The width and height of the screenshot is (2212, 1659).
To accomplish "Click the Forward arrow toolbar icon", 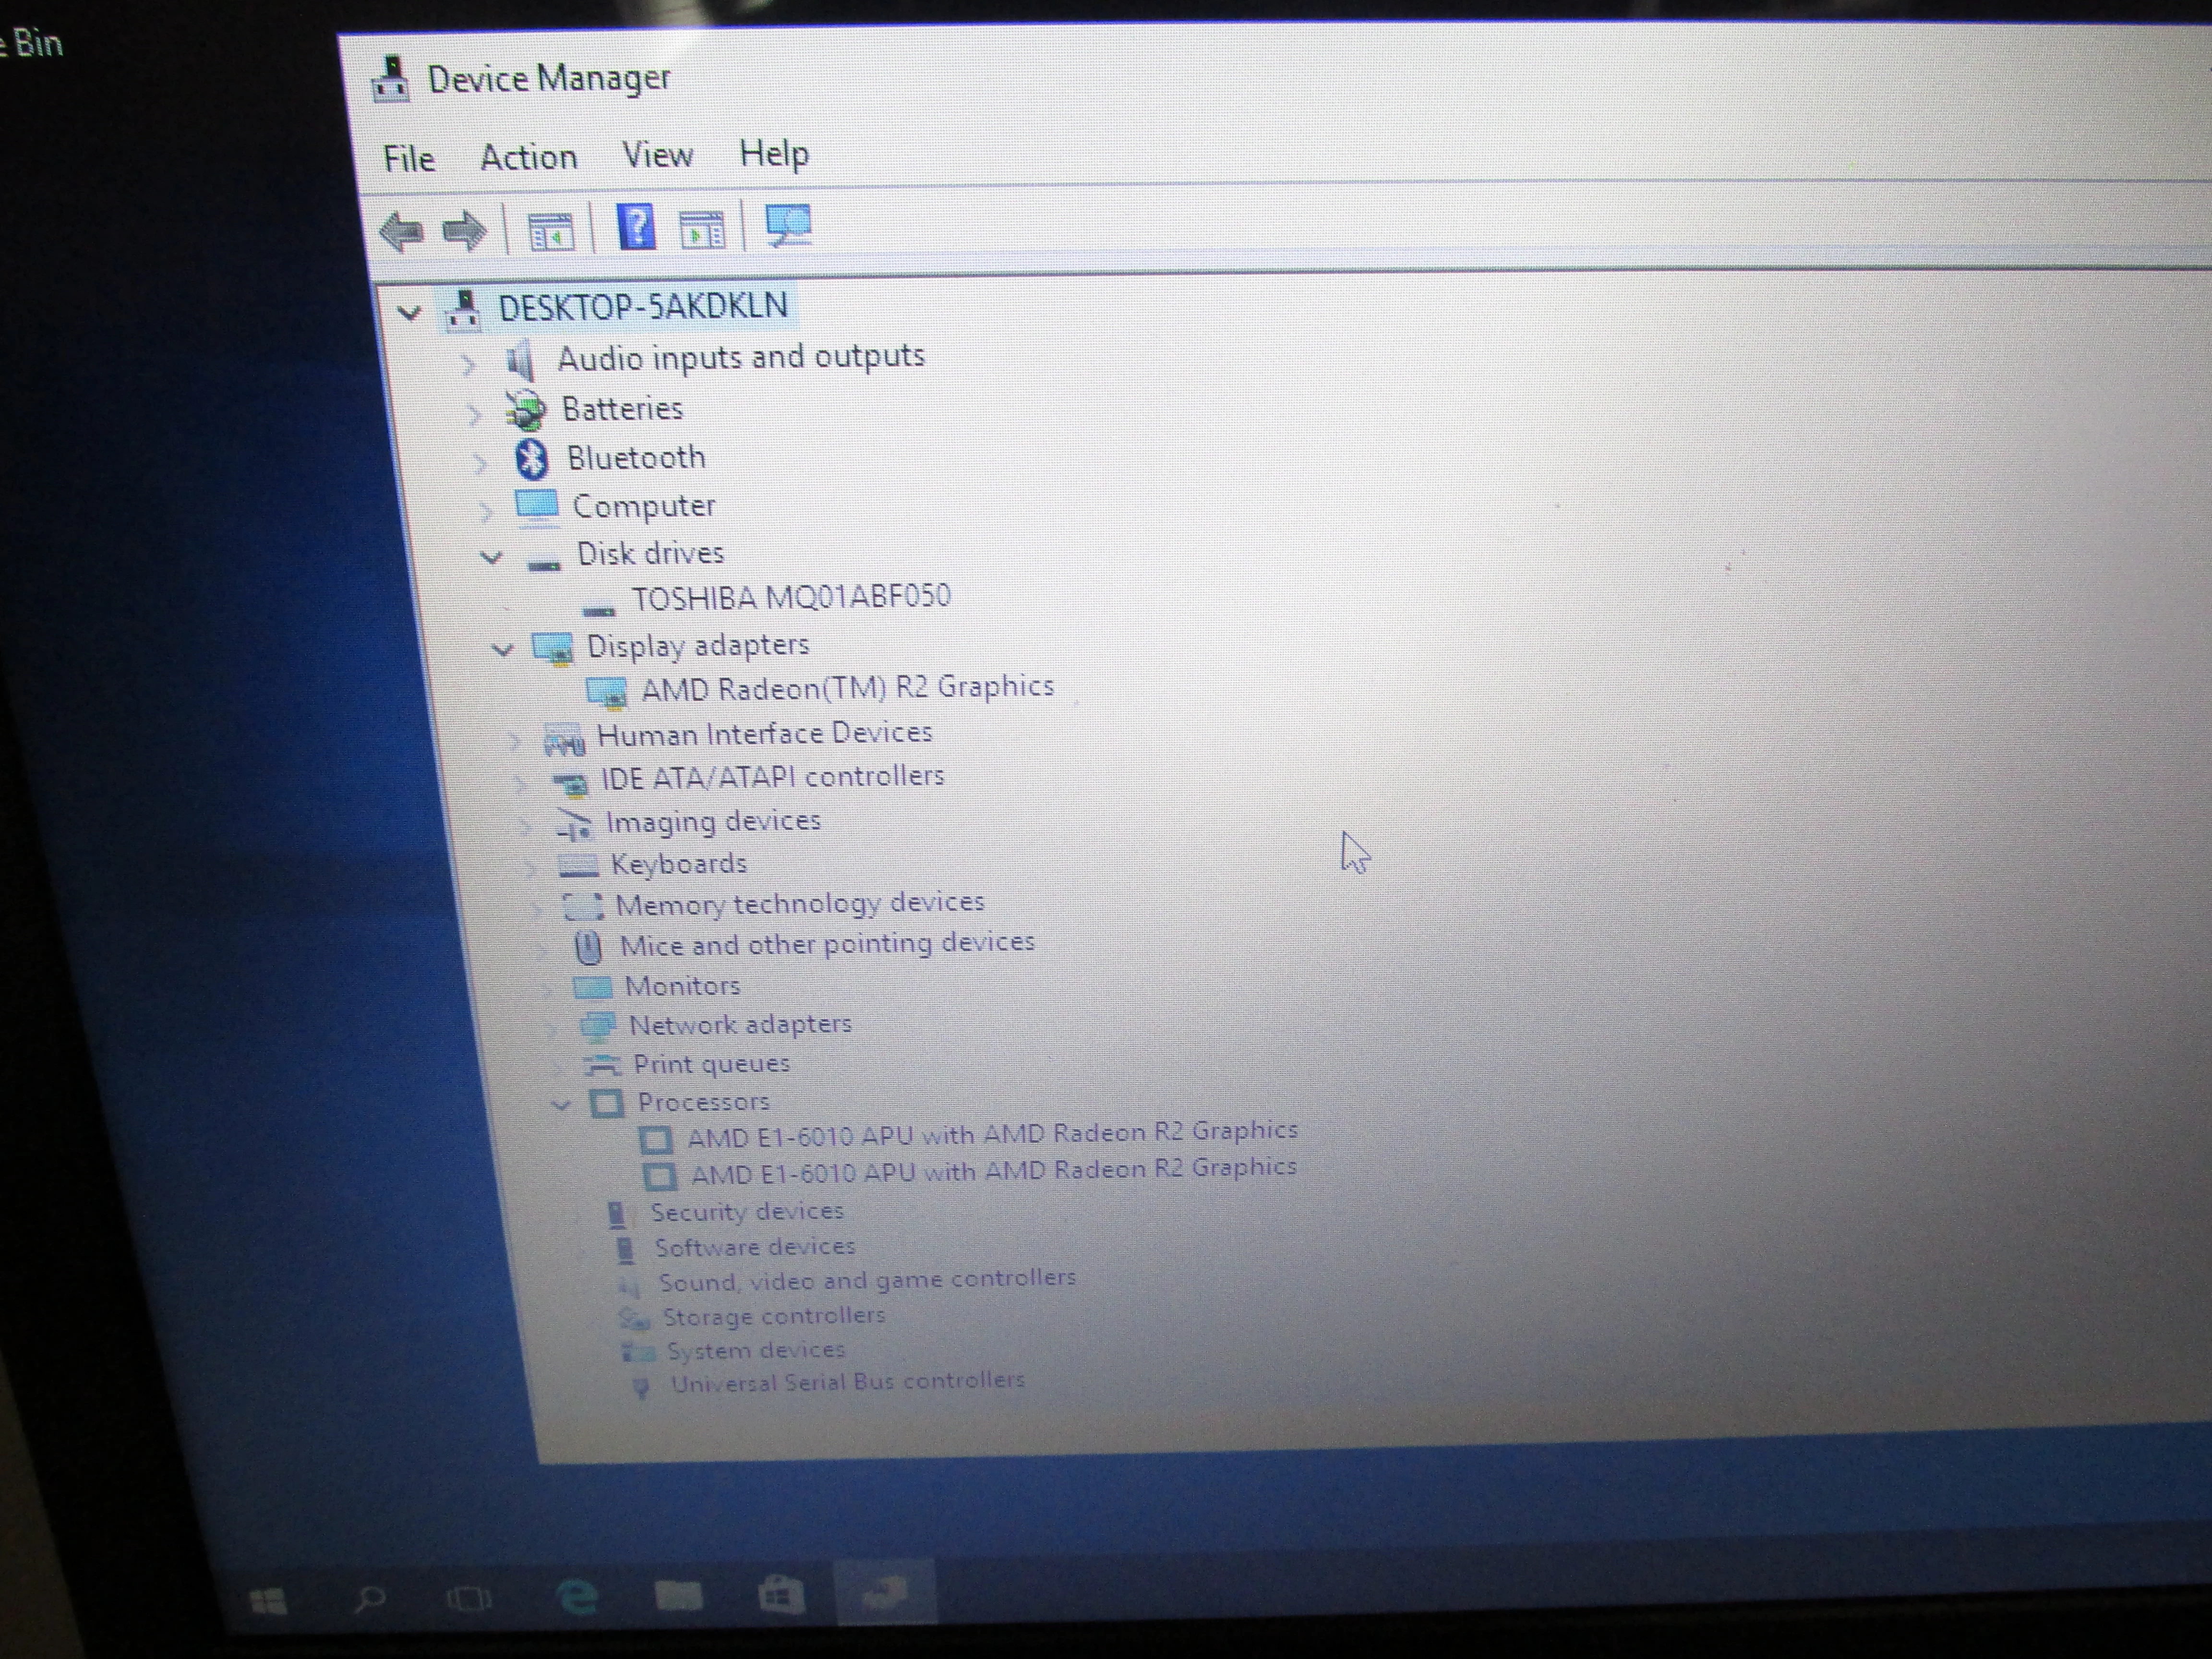I will pyautogui.click(x=464, y=231).
